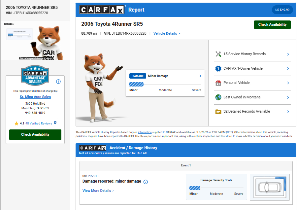Click the summary card damage severity bar
Image resolution: width=297 pixels, height=210 pixels.
(x=165, y=84)
